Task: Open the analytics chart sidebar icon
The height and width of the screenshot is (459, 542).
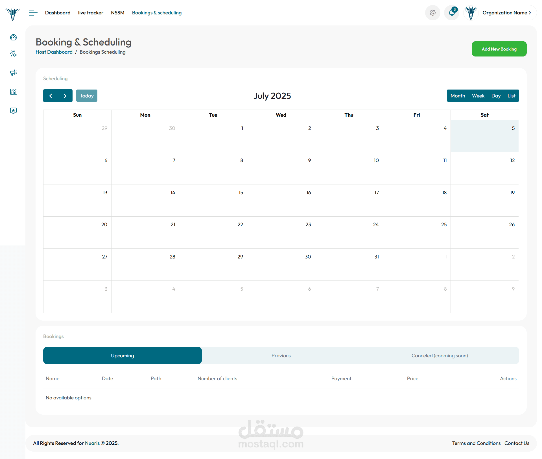Action: pyautogui.click(x=13, y=92)
